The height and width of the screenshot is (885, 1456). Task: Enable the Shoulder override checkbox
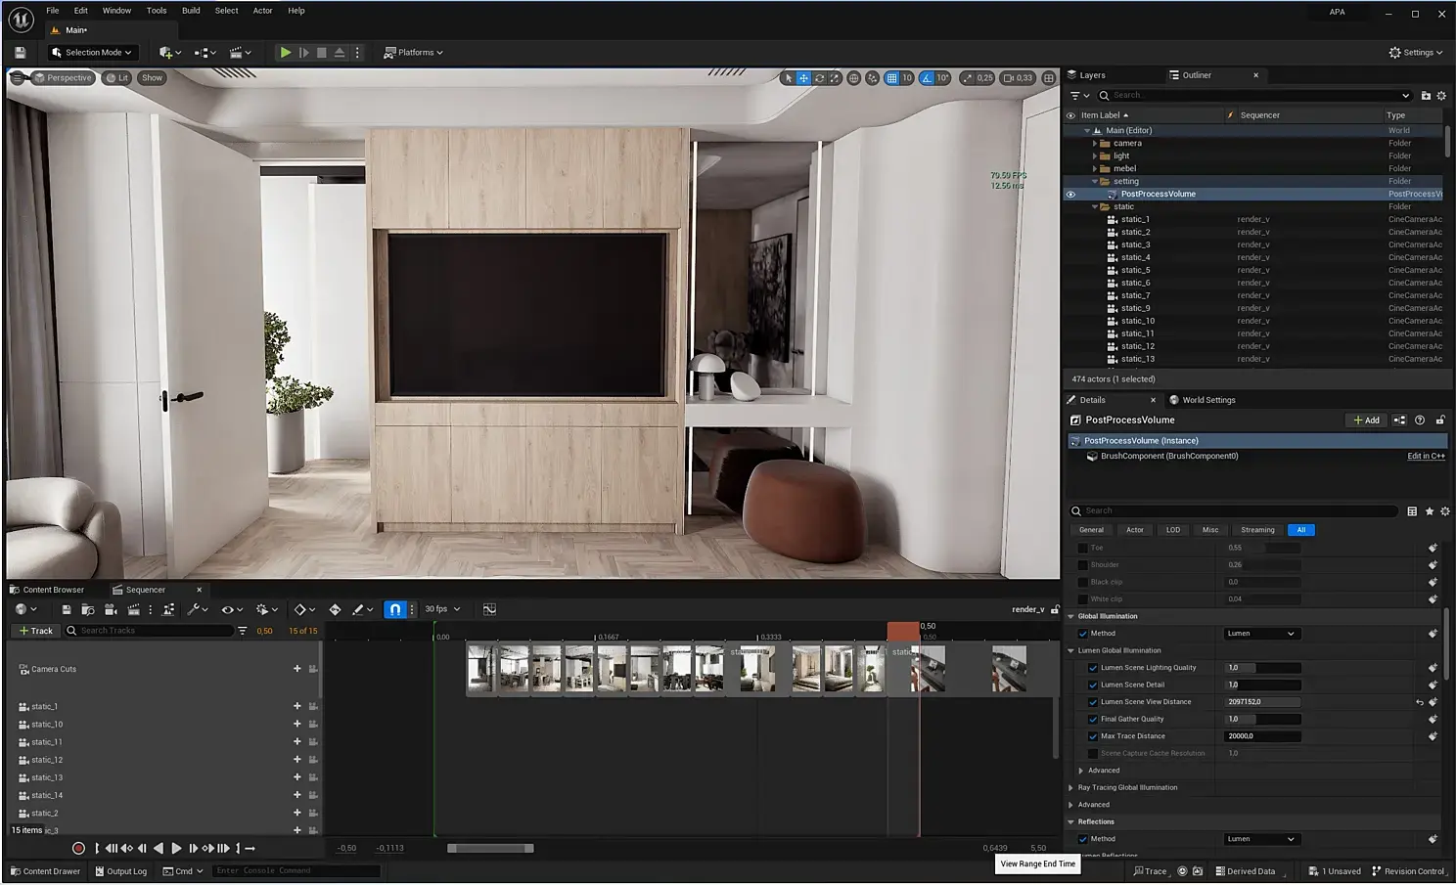[1083, 565]
